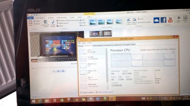Image resolution: width=190 pixels, height=106 pixels.
Task: Click Select all (Zaznacz wszystko)
Action: pos(145,22)
